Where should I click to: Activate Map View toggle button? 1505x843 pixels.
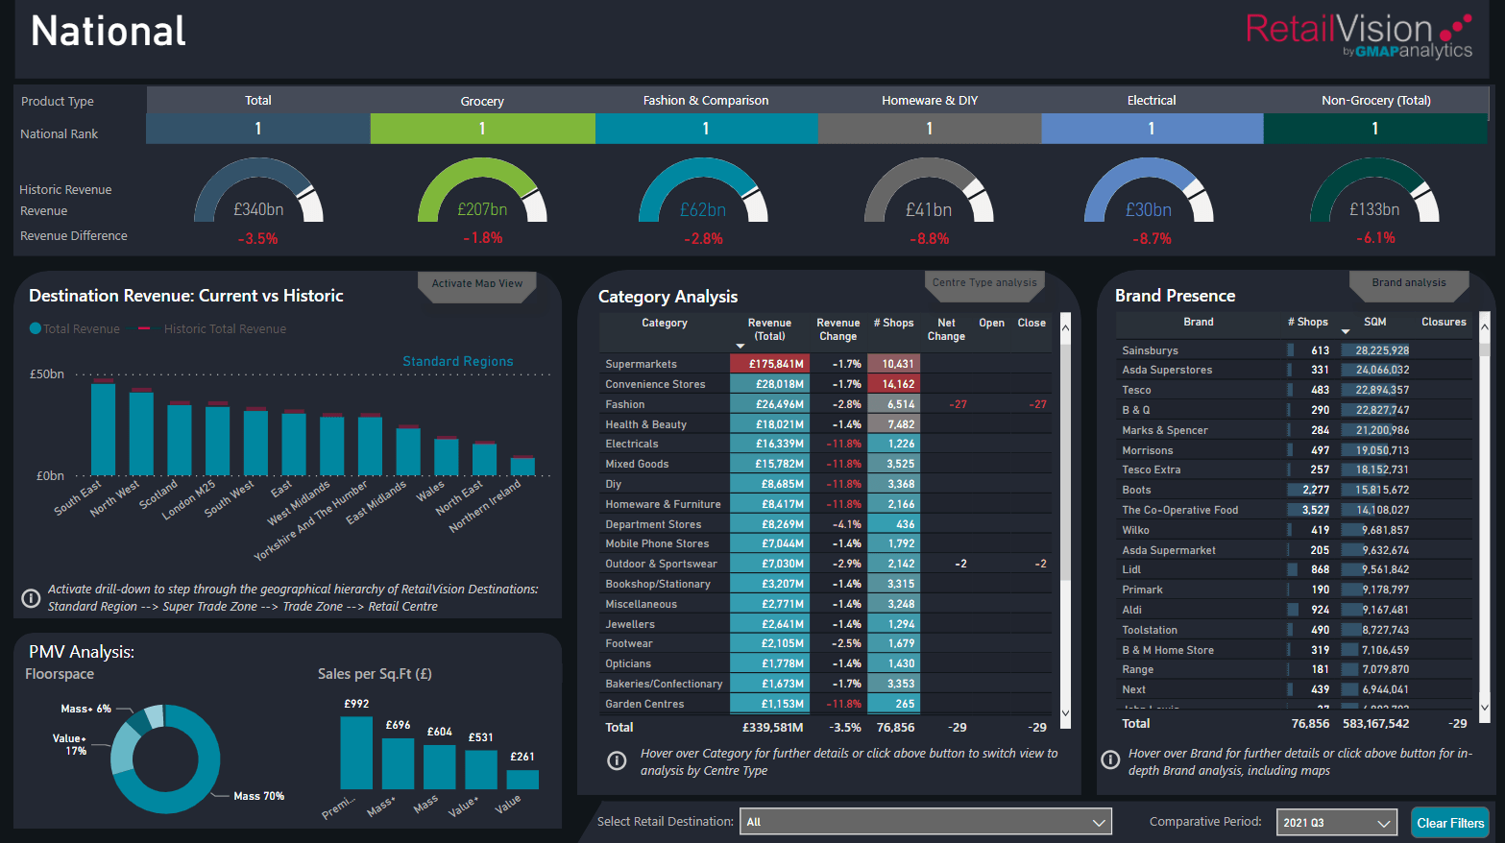coord(477,285)
